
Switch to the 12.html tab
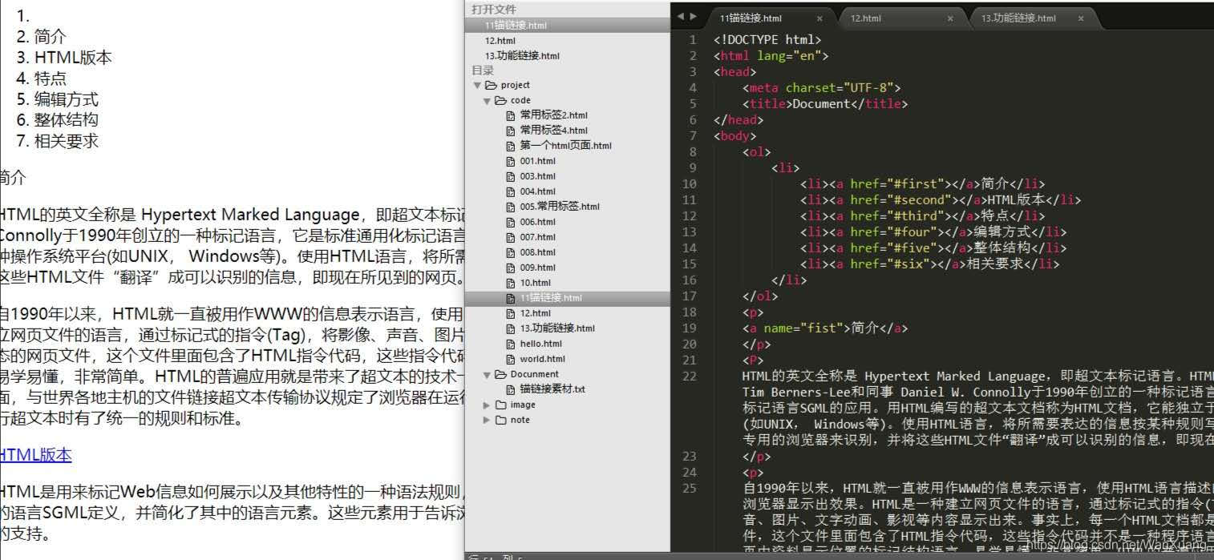click(865, 18)
